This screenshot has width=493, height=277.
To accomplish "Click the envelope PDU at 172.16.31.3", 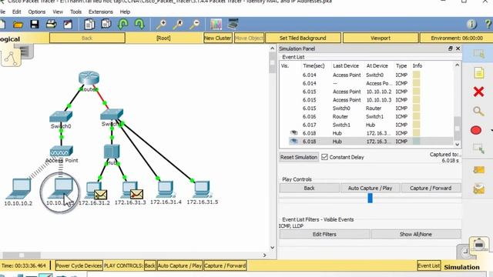I will [x=136, y=194].
